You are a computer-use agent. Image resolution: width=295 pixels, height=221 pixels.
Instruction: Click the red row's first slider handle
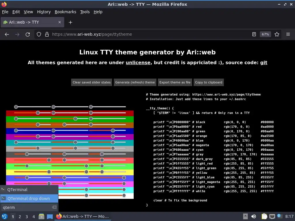(x=38, y=113)
